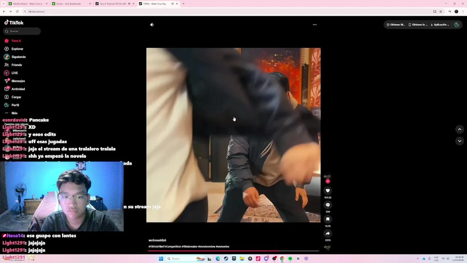467x263 pixels.
Task: Open Discord from the taskbar
Action: tap(266, 259)
